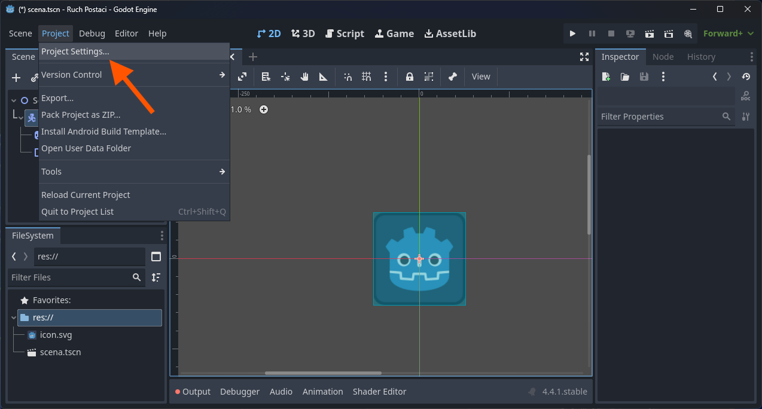
Task: Toggle distraction-free mode expand icon
Action: (584, 57)
